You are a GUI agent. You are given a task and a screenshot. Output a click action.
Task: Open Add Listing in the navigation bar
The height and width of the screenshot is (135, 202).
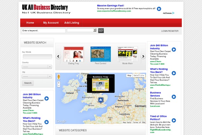(72, 23)
